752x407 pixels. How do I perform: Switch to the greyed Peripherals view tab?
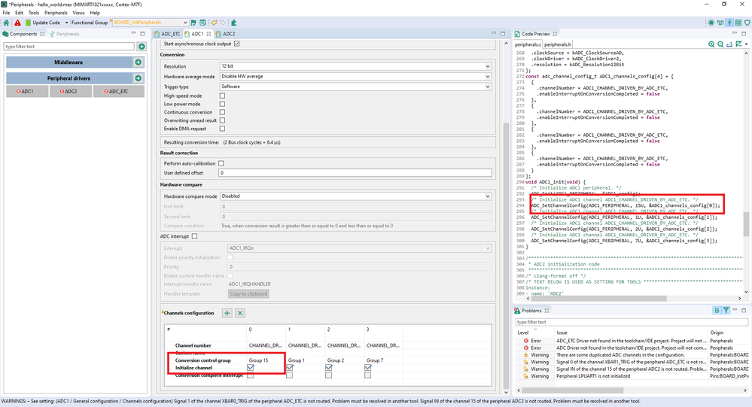coord(64,34)
